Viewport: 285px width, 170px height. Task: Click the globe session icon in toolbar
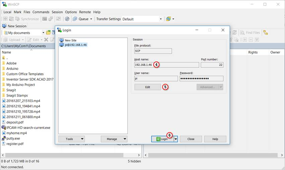pos(168,19)
